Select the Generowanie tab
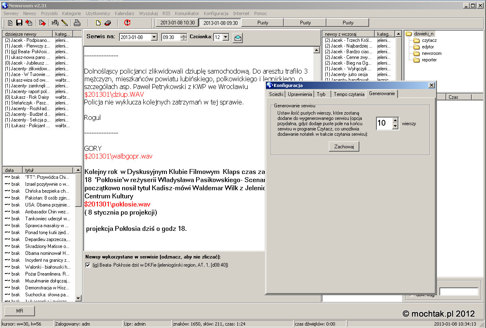Image resolution: width=486 pixels, height=328 pixels. tap(382, 94)
